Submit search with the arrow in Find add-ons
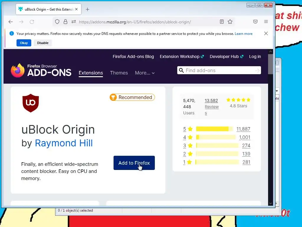302x227 pixels. (257, 70)
